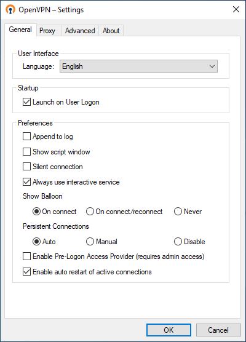The height and width of the screenshot is (342, 246).
Task: Select On connect/reconnect balloon option
Action: coord(90,212)
